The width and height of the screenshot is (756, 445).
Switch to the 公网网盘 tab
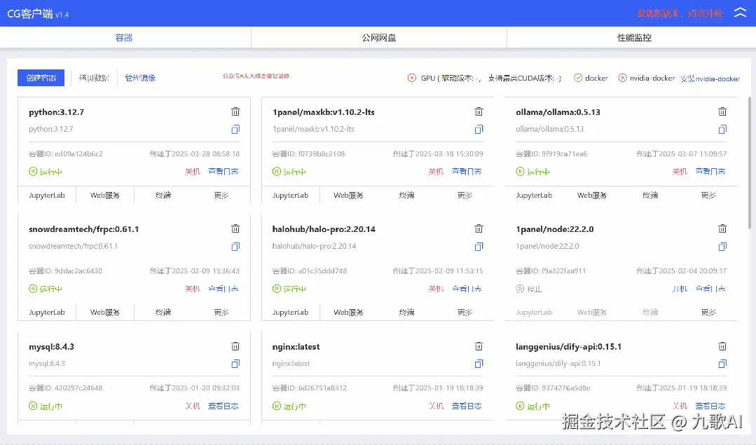point(378,37)
